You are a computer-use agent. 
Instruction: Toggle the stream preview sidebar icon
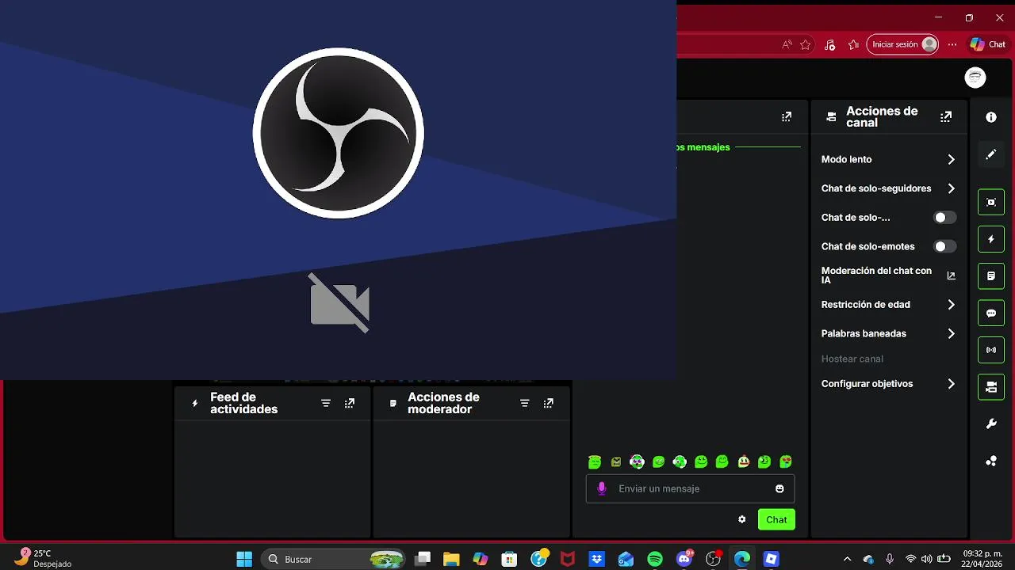pos(991,202)
